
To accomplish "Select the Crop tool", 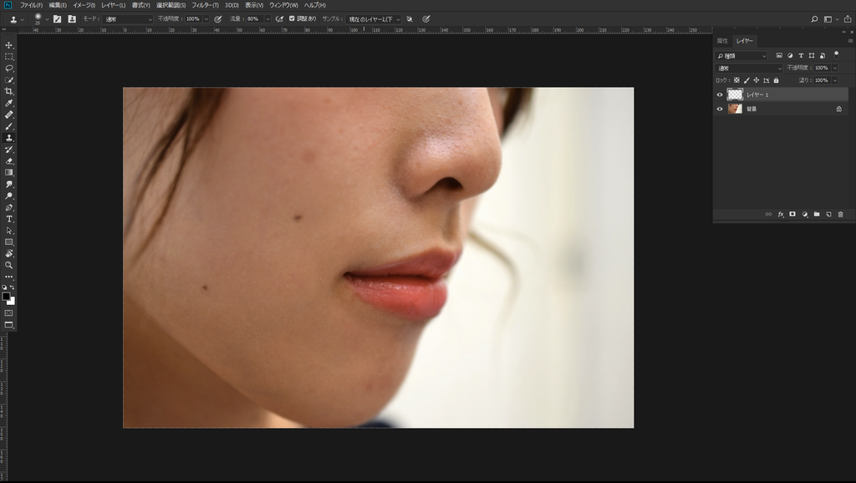I will (8, 92).
